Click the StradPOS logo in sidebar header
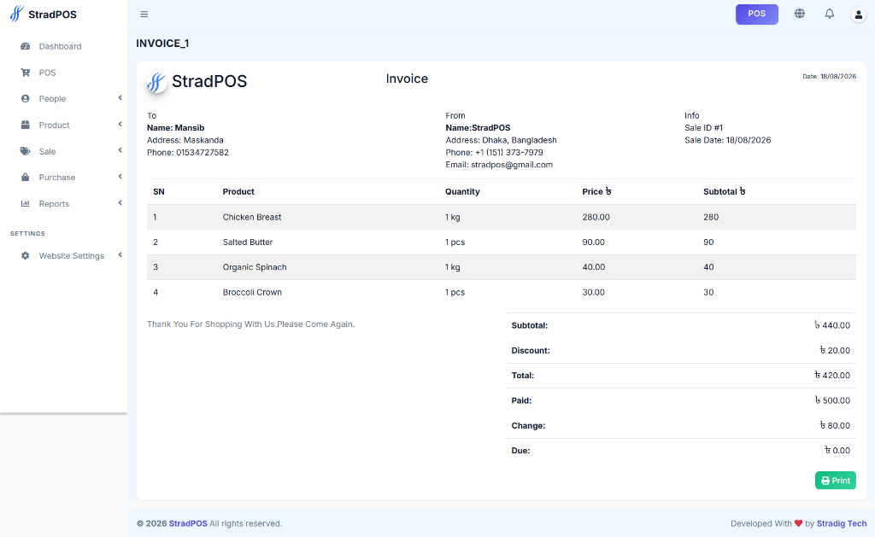 tap(17, 14)
